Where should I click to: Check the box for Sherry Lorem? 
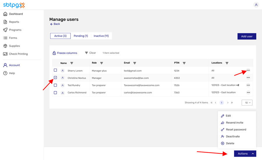(x=55, y=70)
